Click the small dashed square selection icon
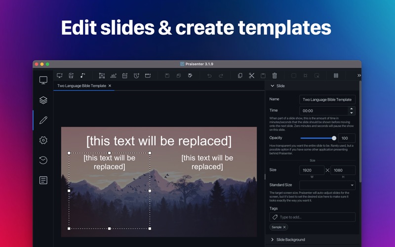 point(305,76)
